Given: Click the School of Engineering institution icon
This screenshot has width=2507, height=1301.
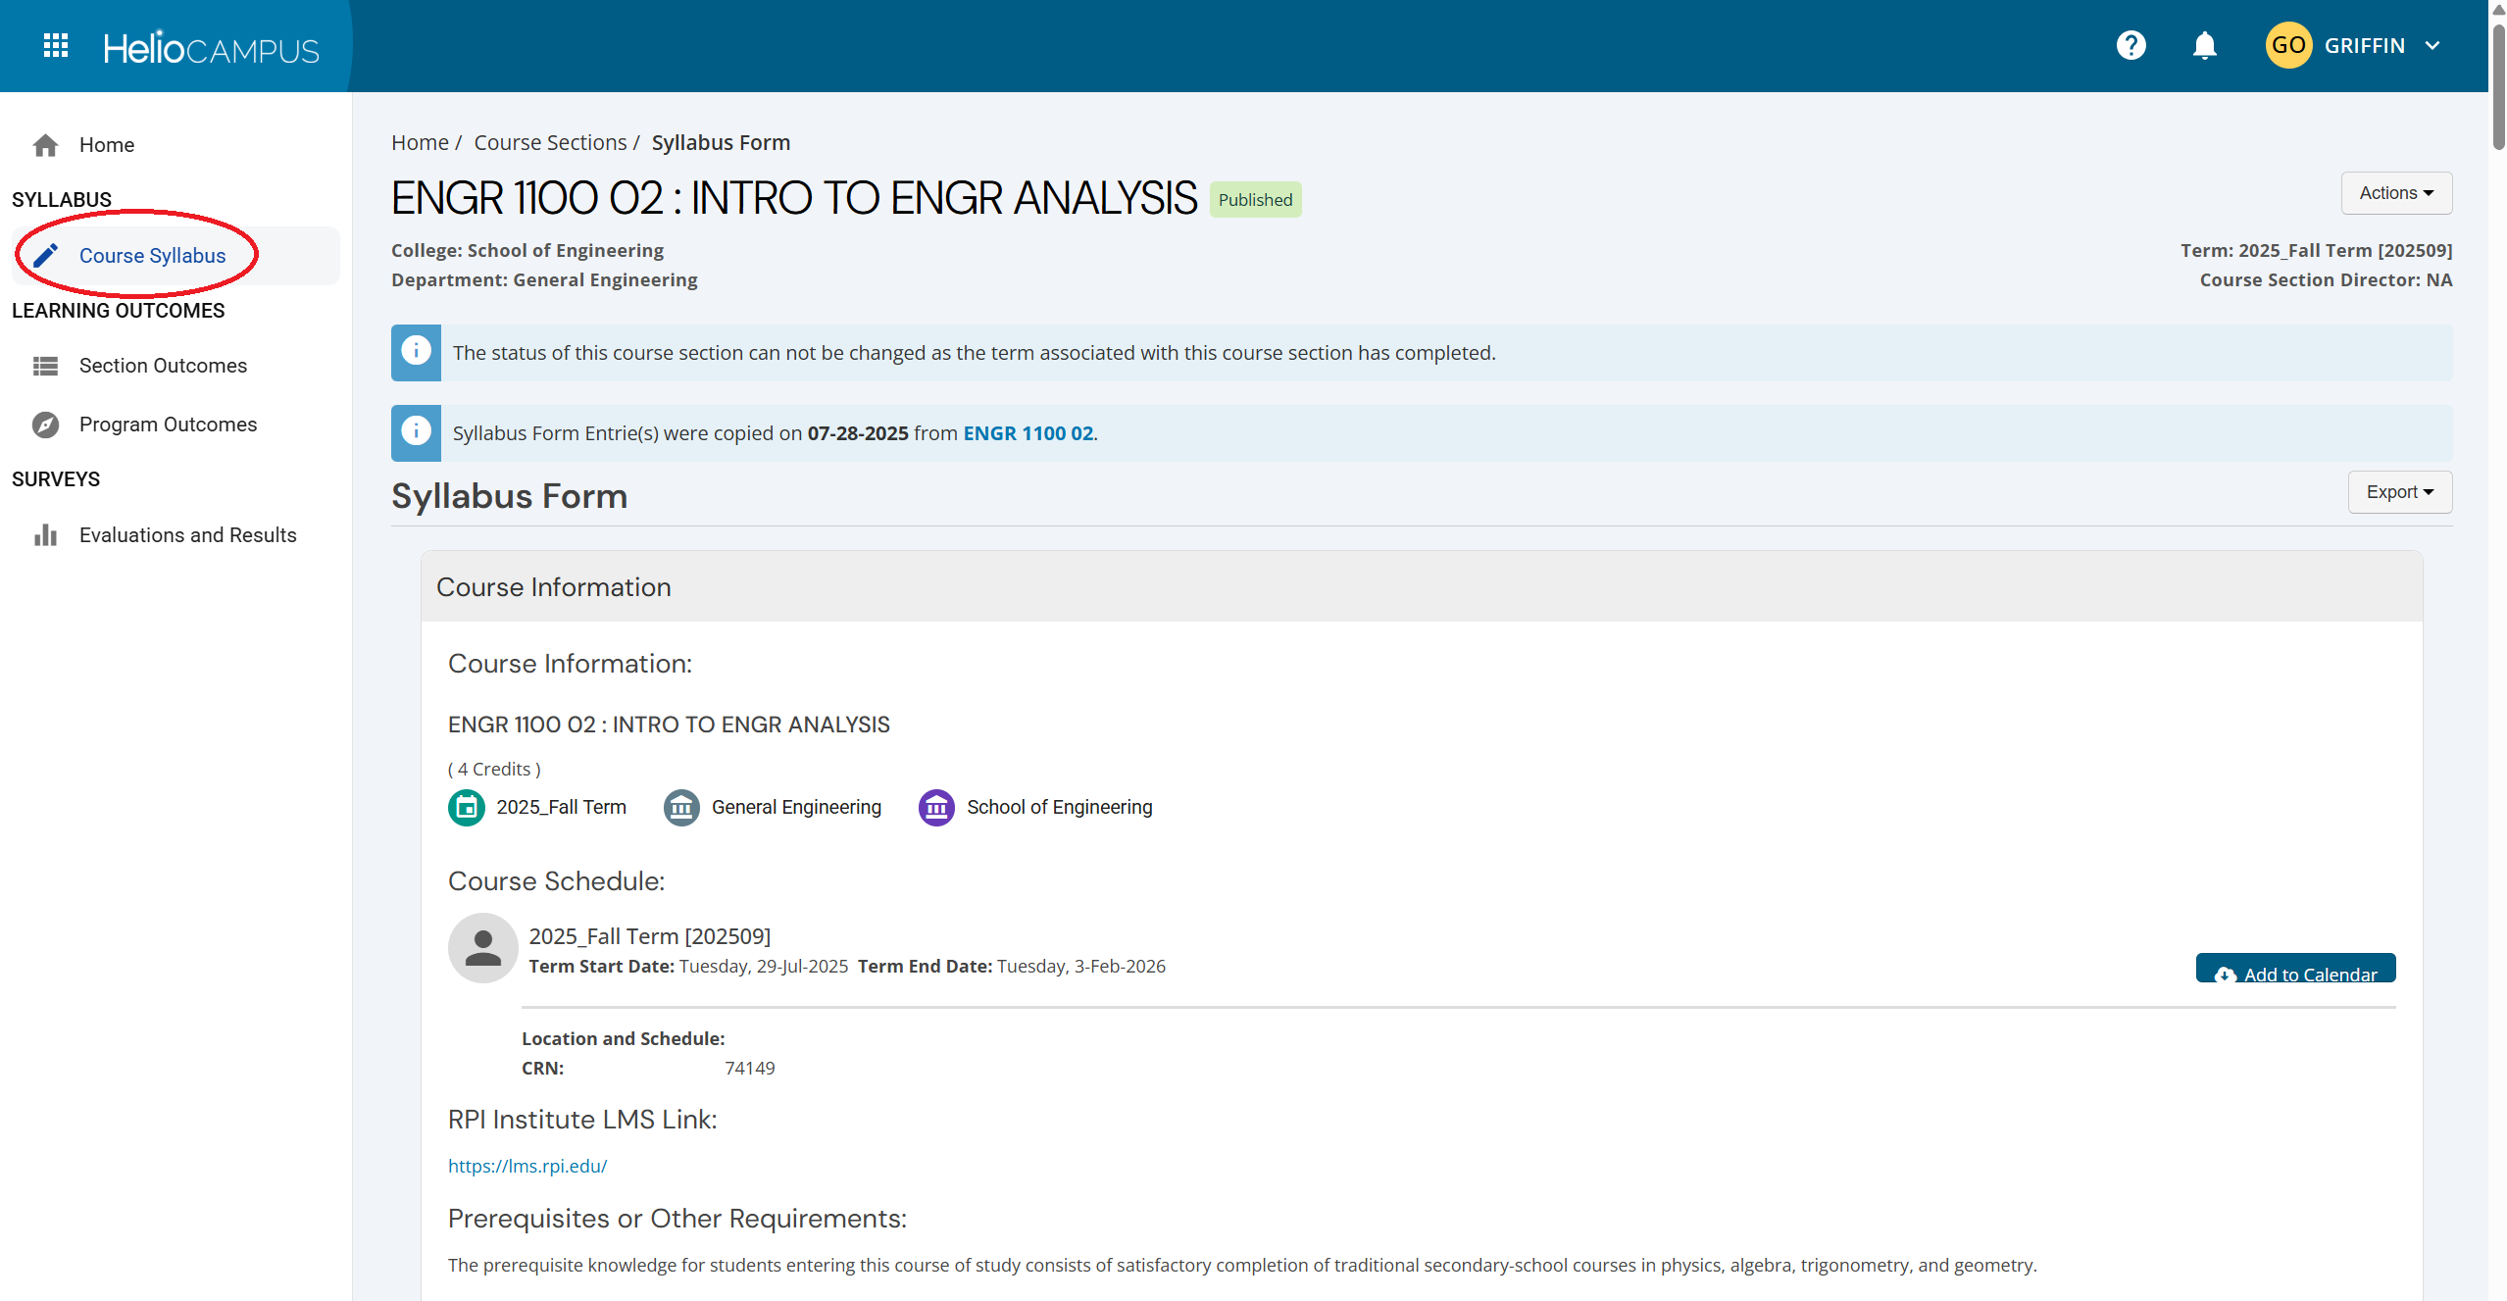Looking at the screenshot, I should 936,808.
